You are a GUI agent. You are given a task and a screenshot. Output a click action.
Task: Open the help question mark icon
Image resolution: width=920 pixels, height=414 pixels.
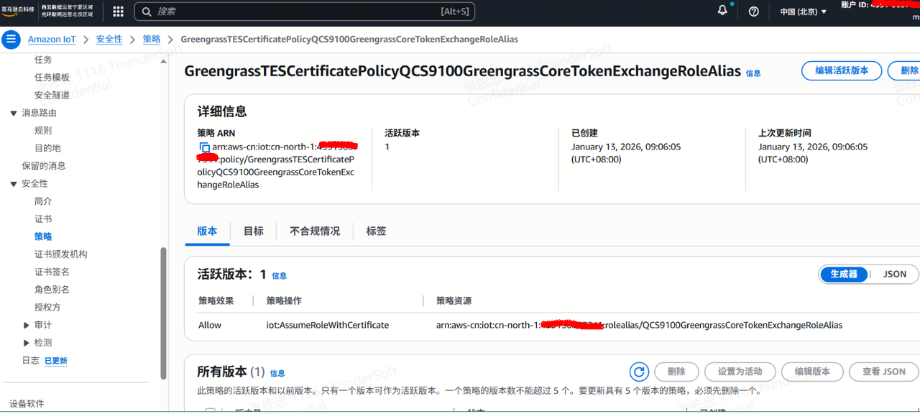(x=752, y=11)
